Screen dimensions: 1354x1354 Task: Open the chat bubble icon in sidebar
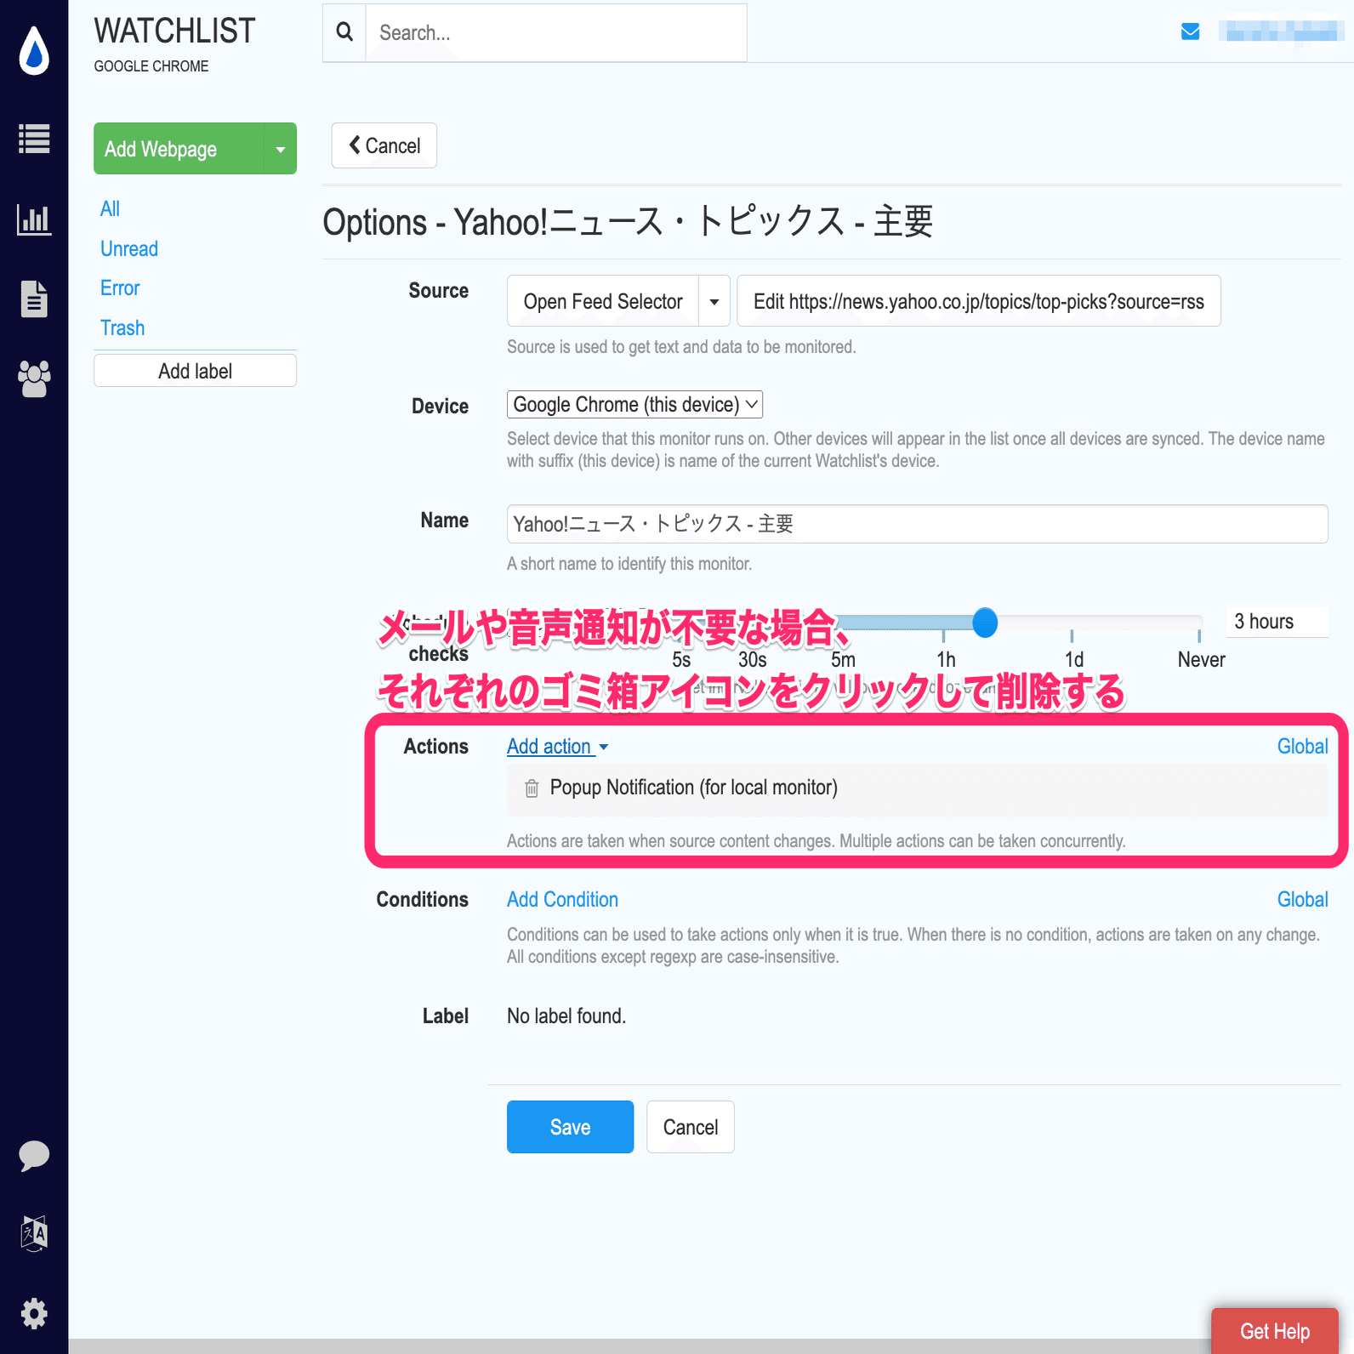tap(34, 1156)
